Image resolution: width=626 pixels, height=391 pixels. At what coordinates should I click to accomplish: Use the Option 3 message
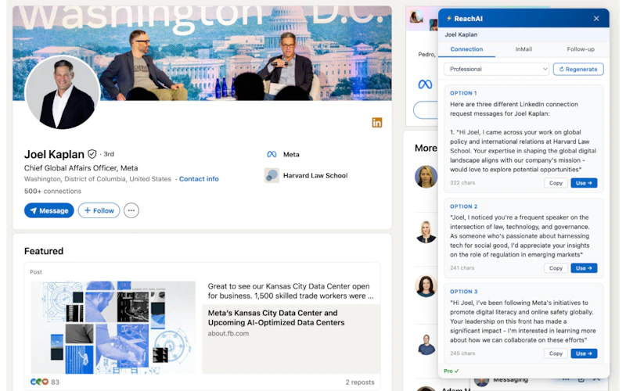tap(584, 353)
